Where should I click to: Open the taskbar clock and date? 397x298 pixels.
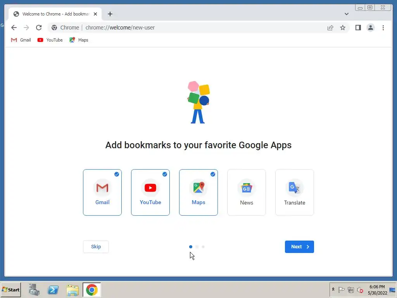[377, 289]
